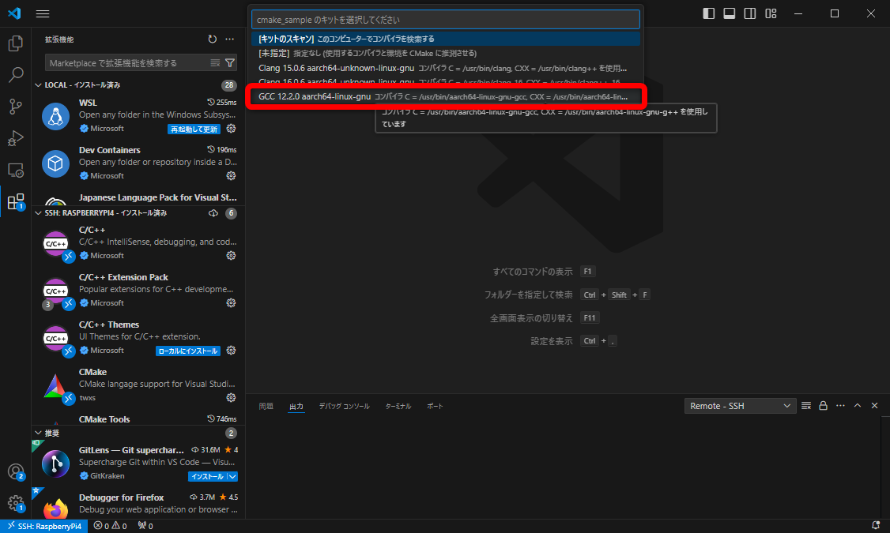Open the Explorer view
Image resolution: width=890 pixels, height=533 pixels.
click(15, 43)
